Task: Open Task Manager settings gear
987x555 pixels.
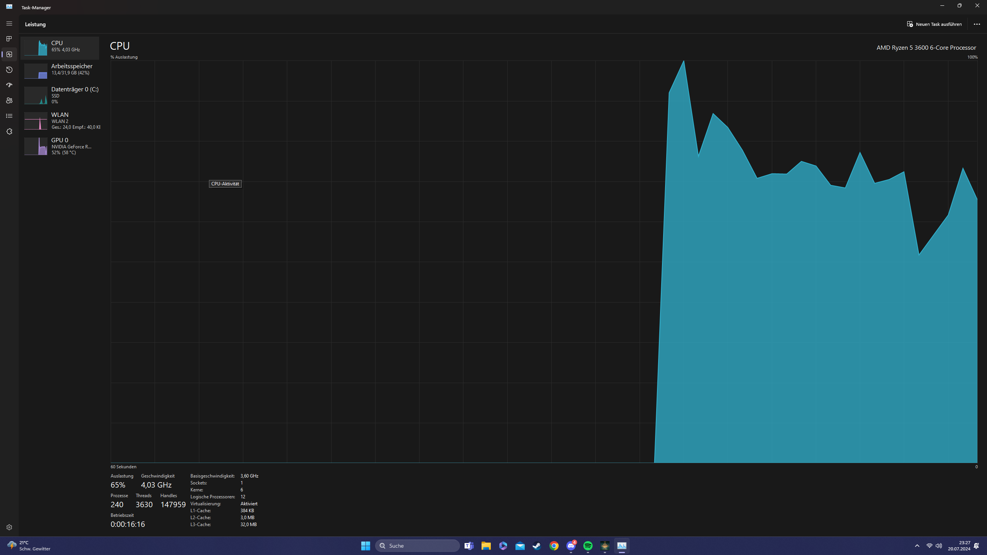Action: (9, 527)
